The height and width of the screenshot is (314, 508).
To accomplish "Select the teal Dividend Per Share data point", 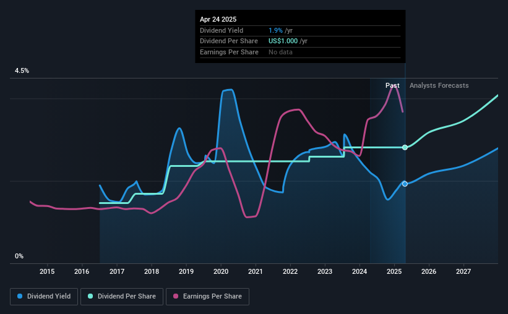I will [405, 148].
